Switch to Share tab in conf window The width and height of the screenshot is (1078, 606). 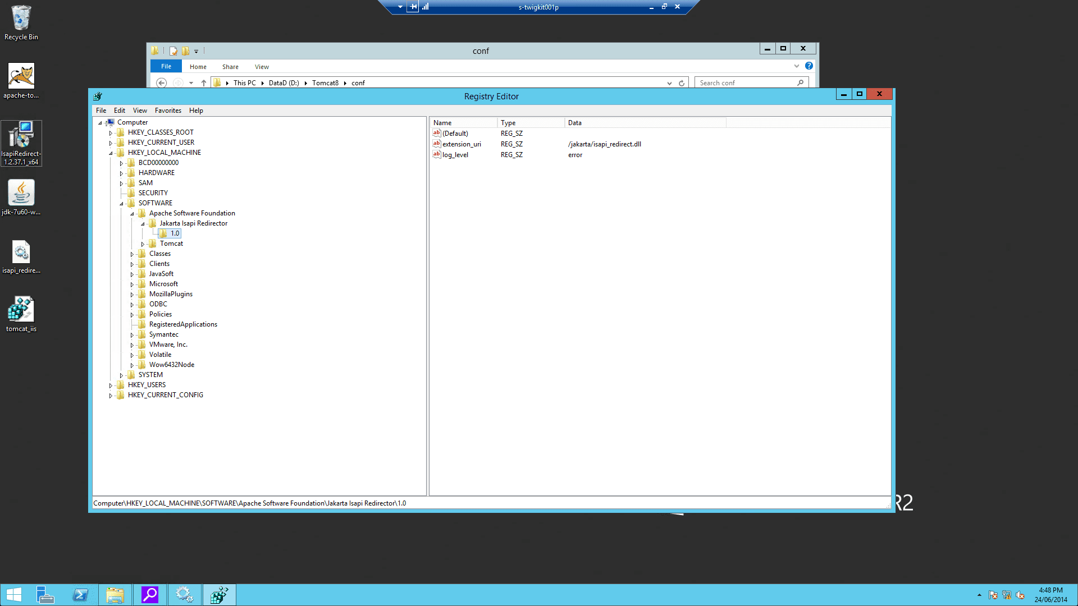pyautogui.click(x=230, y=67)
